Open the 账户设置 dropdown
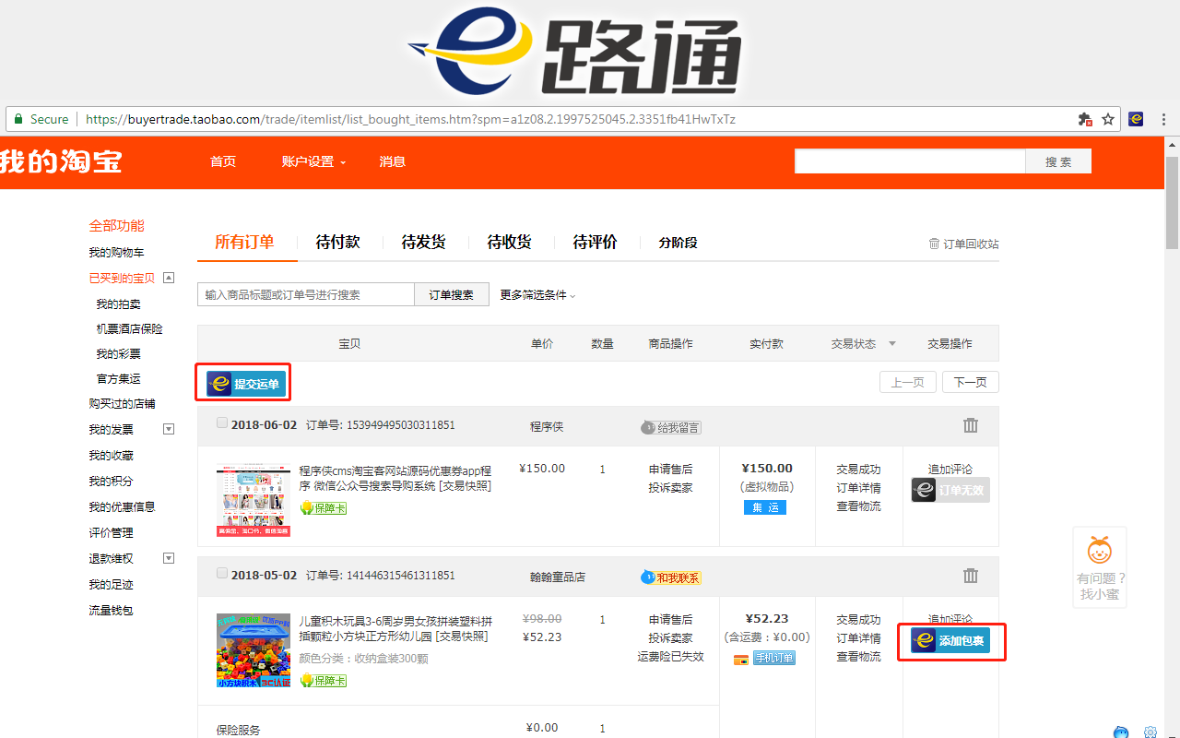The width and height of the screenshot is (1180, 738). coord(313,161)
